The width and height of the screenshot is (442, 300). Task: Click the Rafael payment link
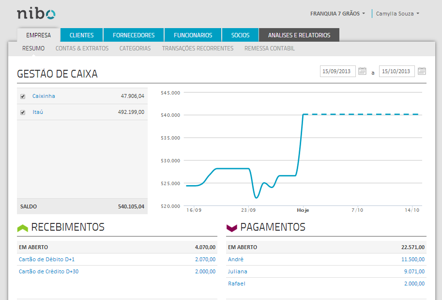(236, 284)
